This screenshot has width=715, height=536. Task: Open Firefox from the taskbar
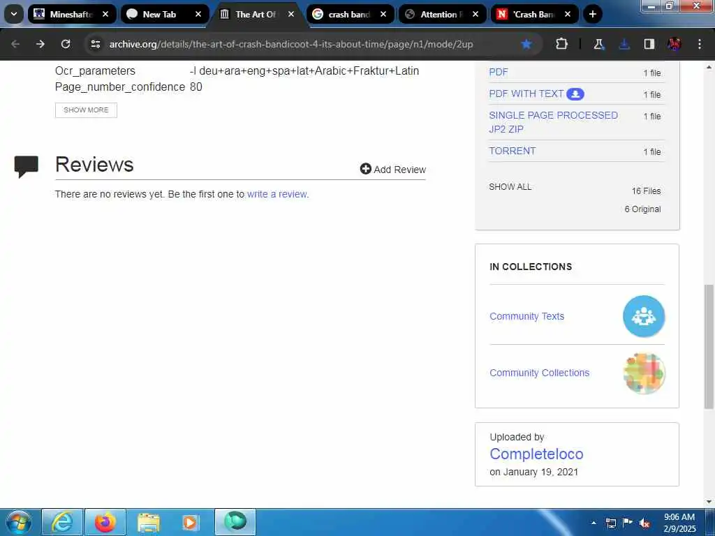pyautogui.click(x=105, y=522)
